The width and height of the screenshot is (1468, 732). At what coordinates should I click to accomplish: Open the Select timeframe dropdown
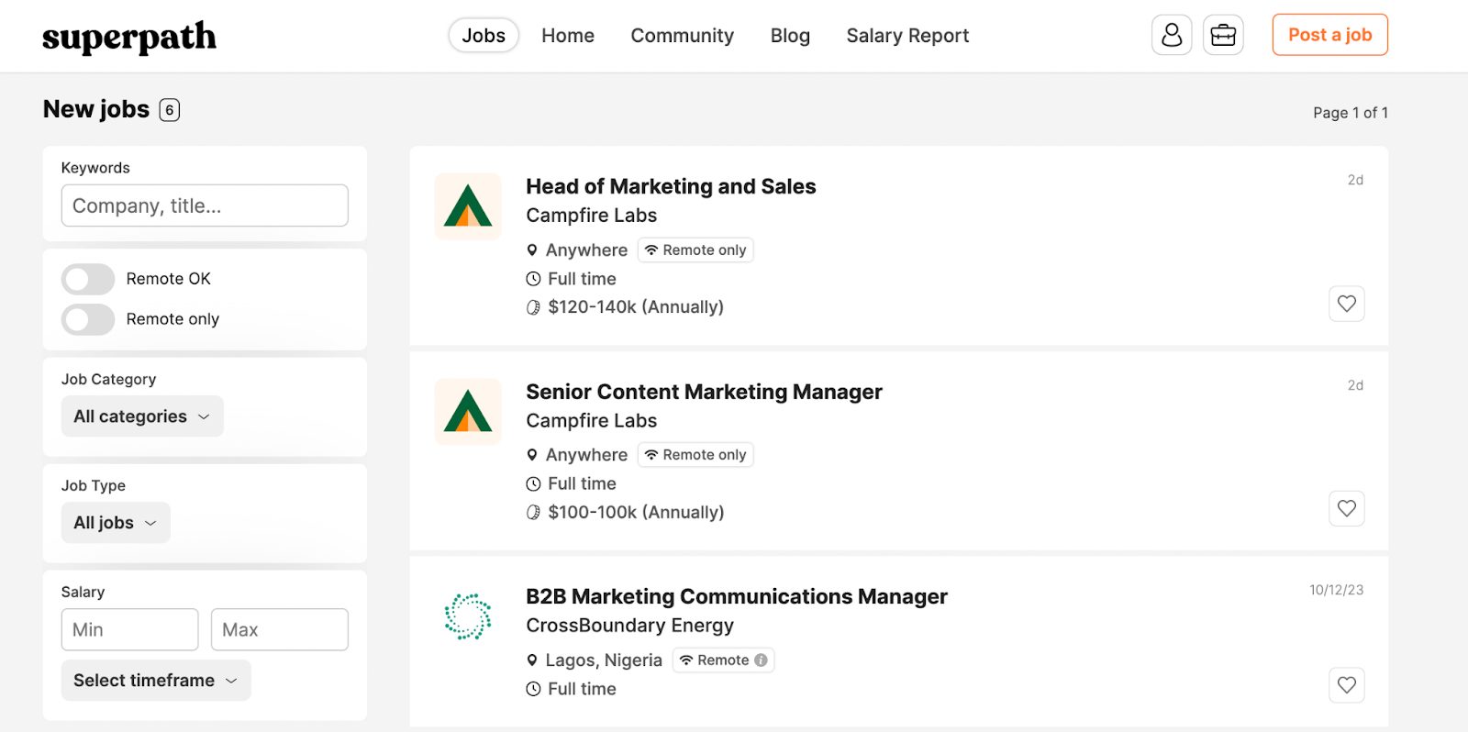pos(156,681)
